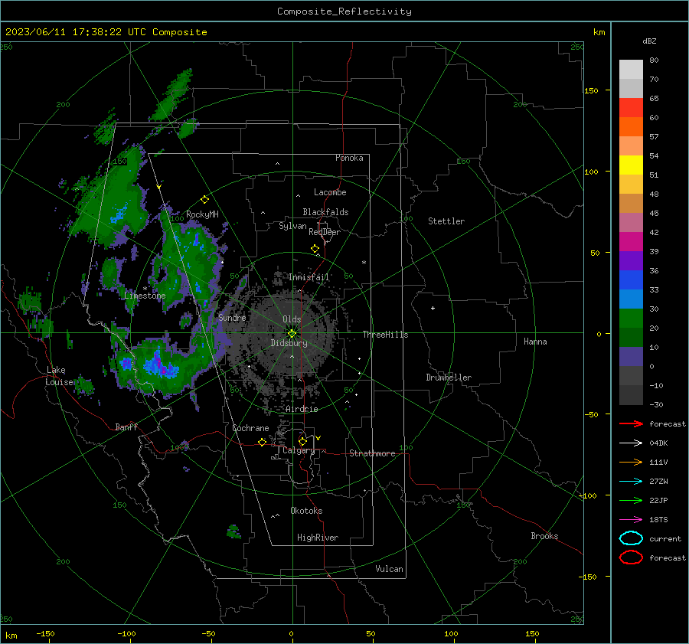Select the red 65 dBZ legend swatch
689x644 pixels.
(x=631, y=107)
